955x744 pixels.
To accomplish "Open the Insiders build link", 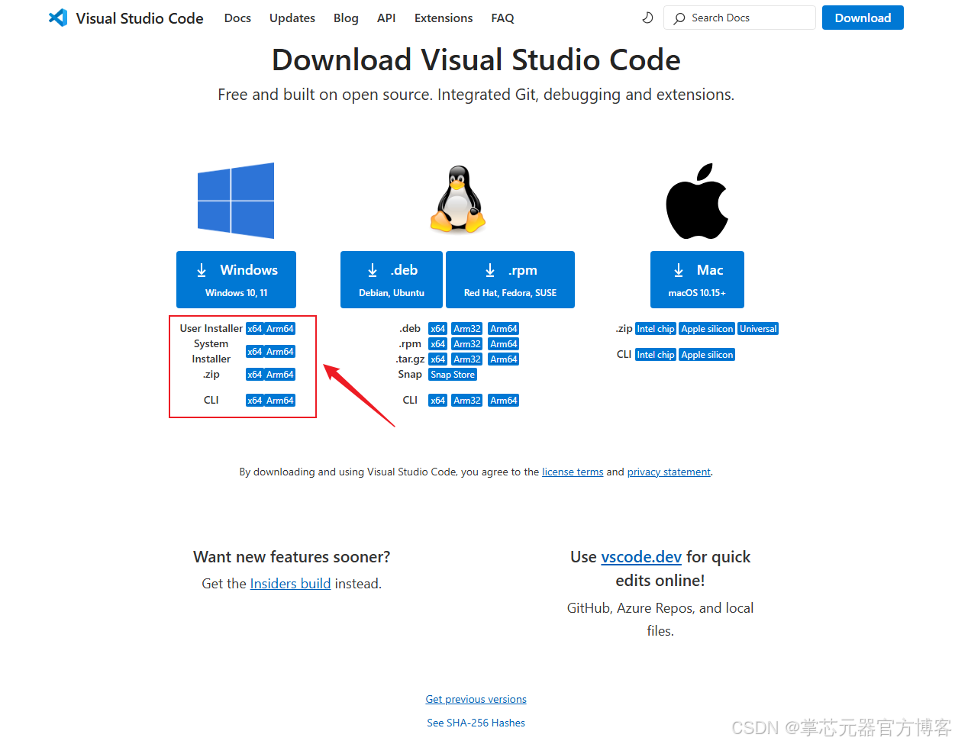I will click(x=290, y=584).
